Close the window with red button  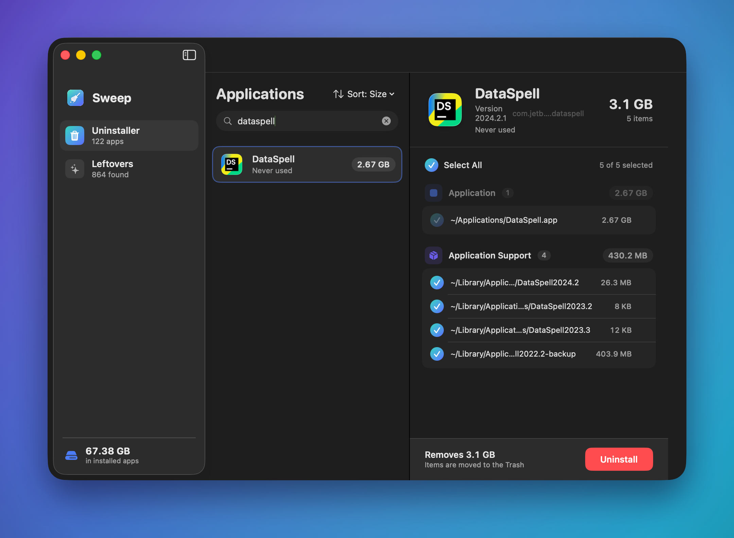pos(65,55)
